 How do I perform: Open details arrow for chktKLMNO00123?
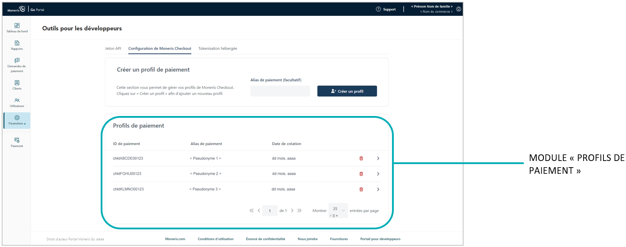tap(378, 189)
